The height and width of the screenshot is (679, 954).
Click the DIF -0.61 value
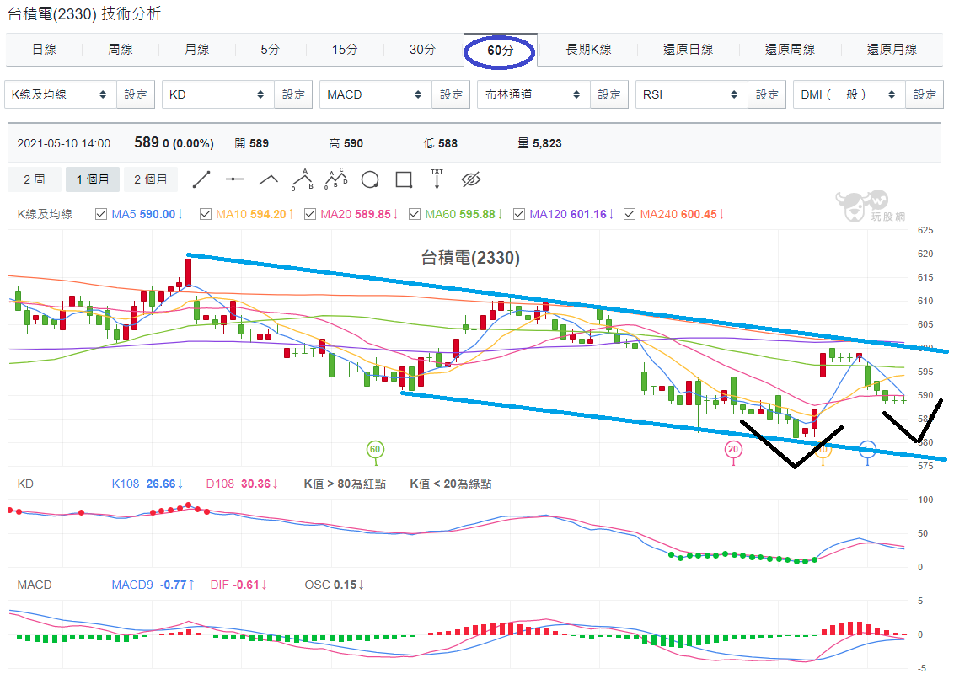(x=238, y=585)
